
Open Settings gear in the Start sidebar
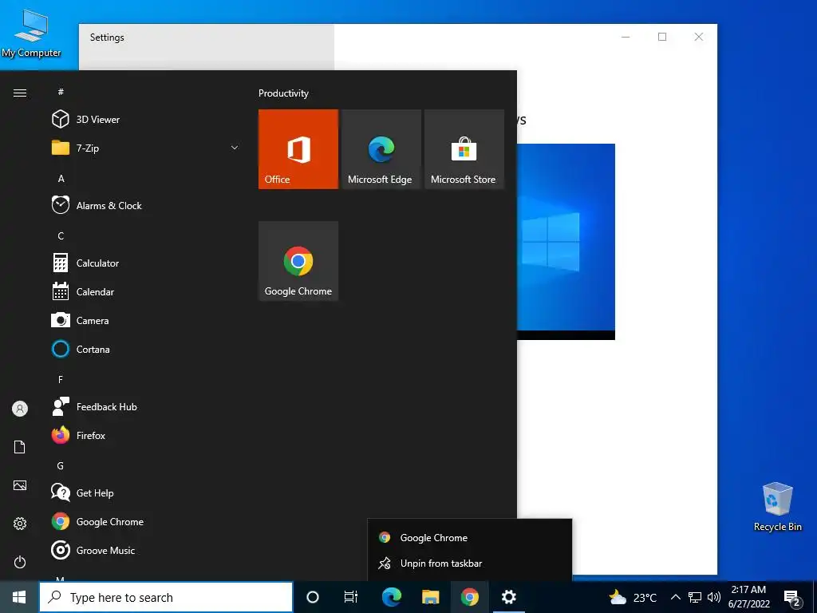(20, 524)
